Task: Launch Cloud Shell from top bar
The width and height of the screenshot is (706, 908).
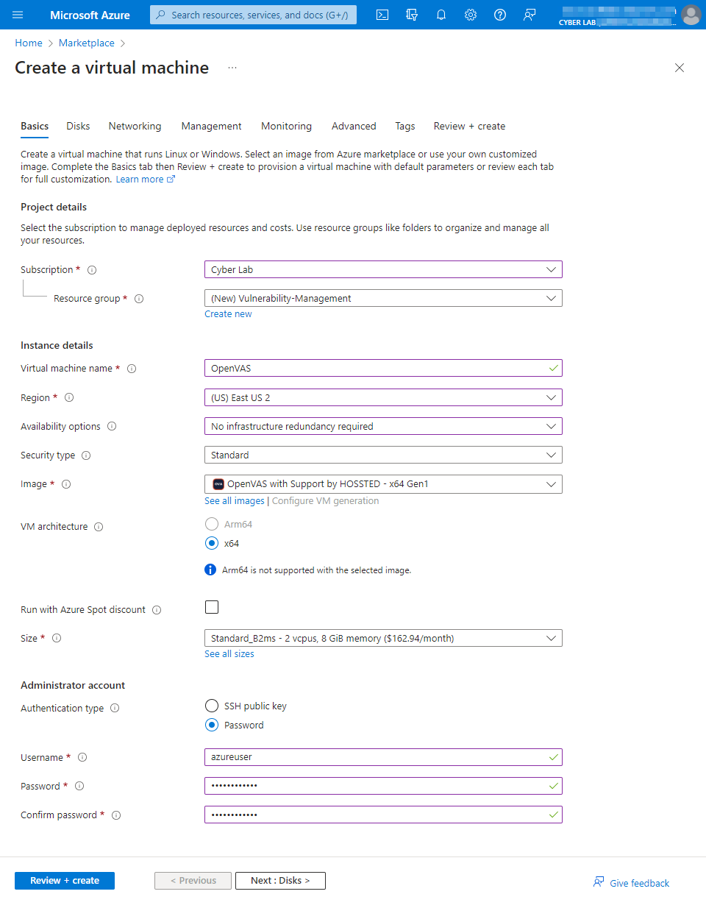Action: click(x=382, y=15)
